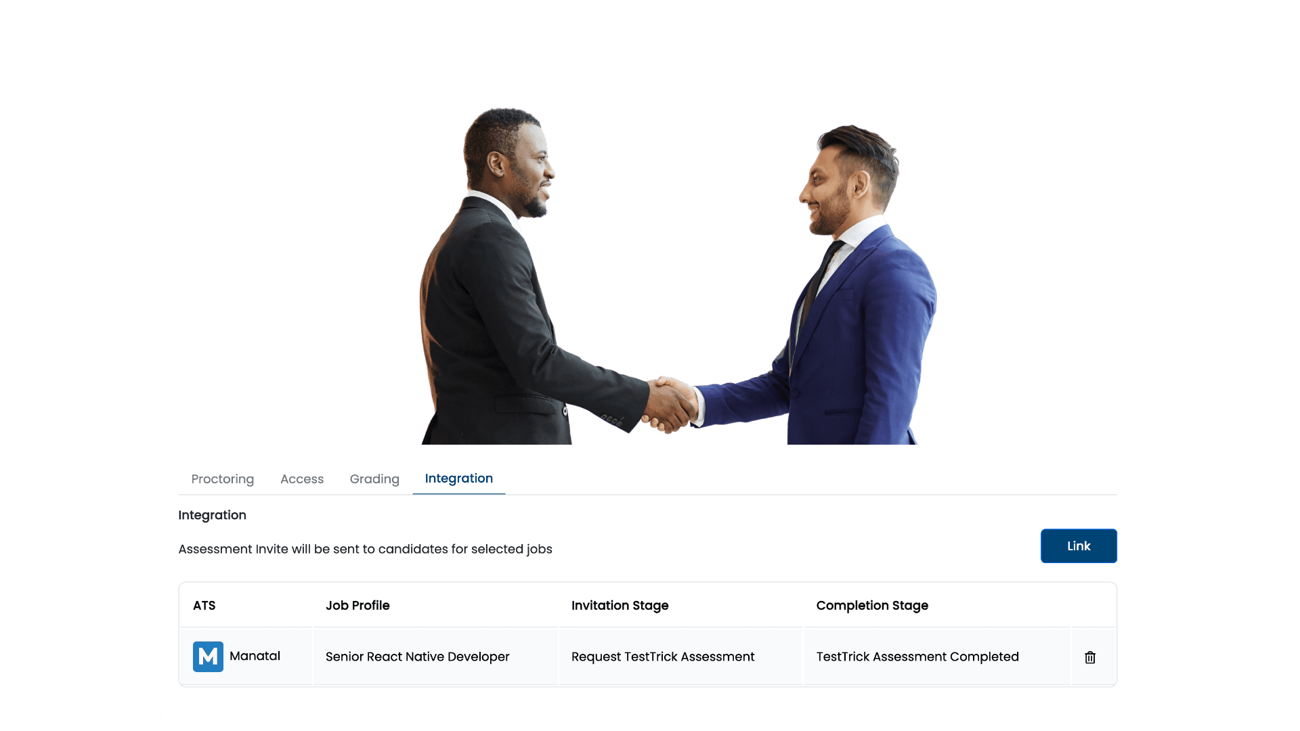Click the blue Link button
The height and width of the screenshot is (731, 1300).
[1079, 546]
